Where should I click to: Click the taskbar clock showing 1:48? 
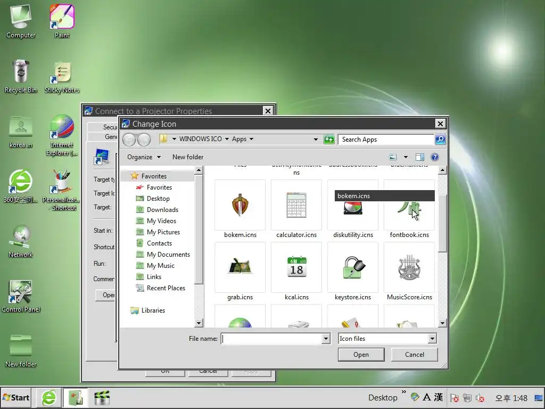(x=511, y=398)
